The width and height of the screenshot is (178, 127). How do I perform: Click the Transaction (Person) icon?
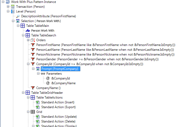point(13,6)
